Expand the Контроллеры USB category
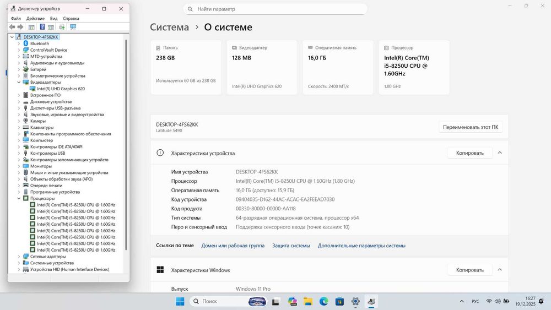The width and height of the screenshot is (551, 310). point(19,153)
